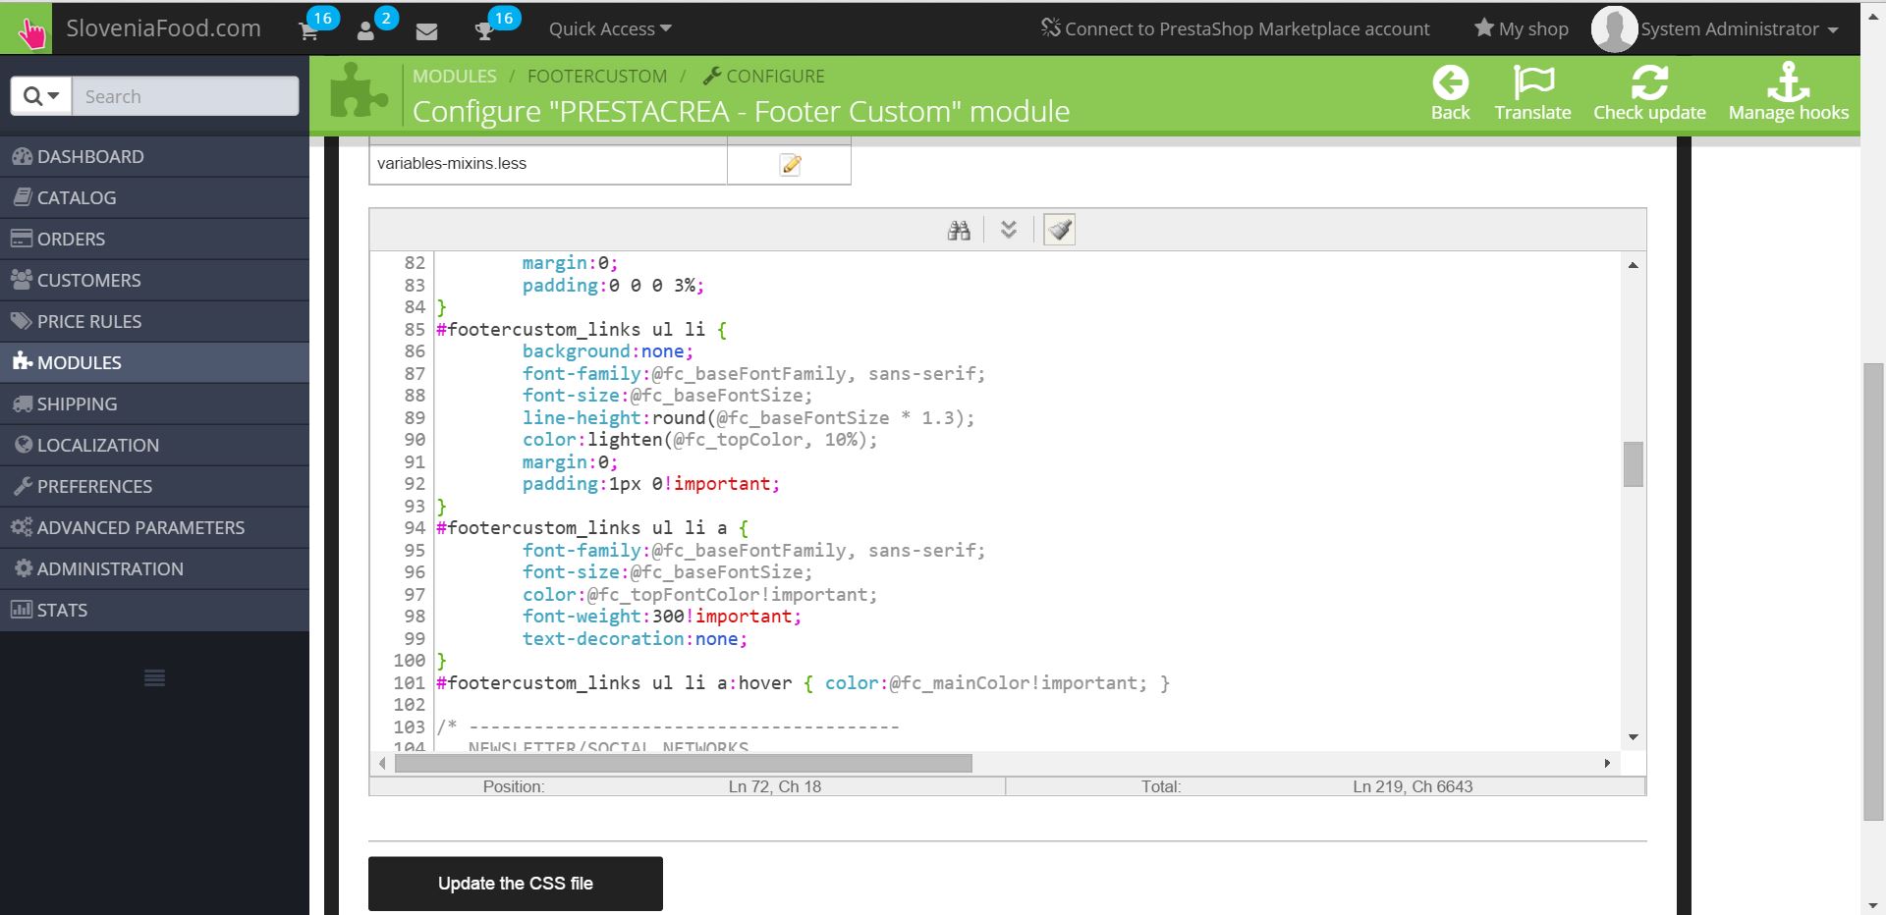Click Update the CSS file button
Viewport: 1886px width, 915px height.
point(516,884)
